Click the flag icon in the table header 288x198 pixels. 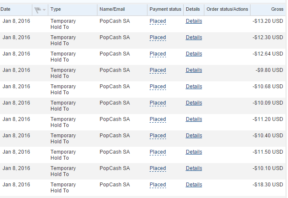pyautogui.click(x=38, y=9)
